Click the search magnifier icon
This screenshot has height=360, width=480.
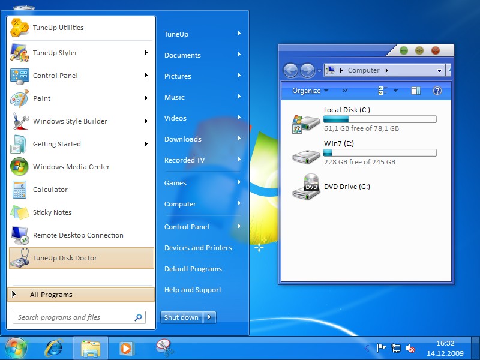(139, 317)
